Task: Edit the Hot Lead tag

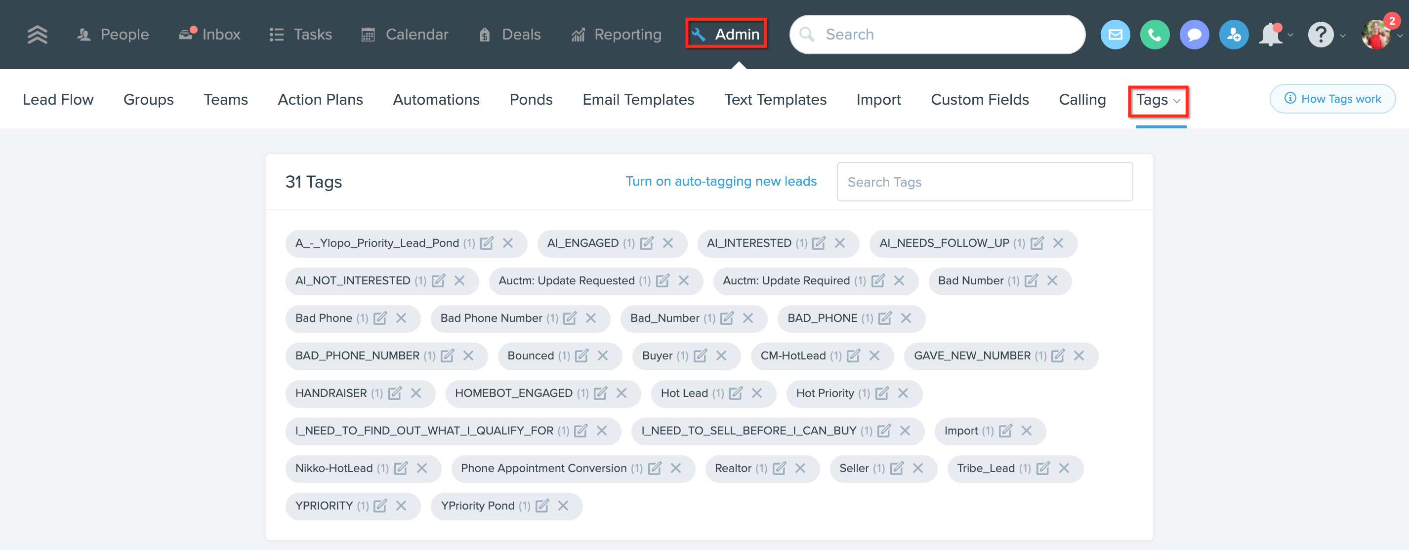Action: pyautogui.click(x=736, y=393)
